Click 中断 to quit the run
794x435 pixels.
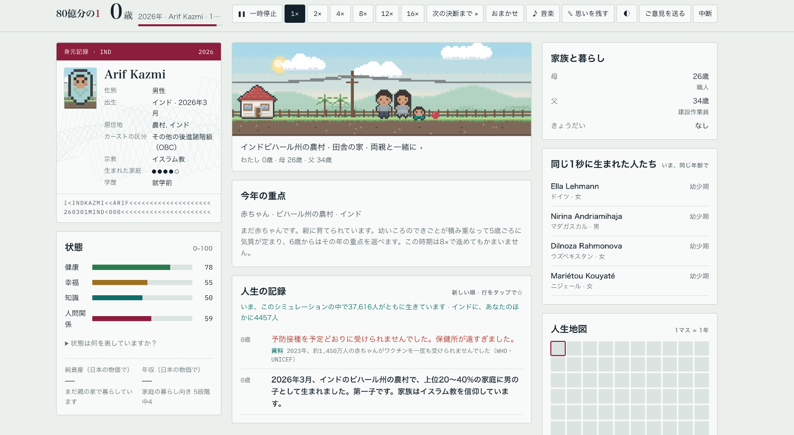pos(705,14)
